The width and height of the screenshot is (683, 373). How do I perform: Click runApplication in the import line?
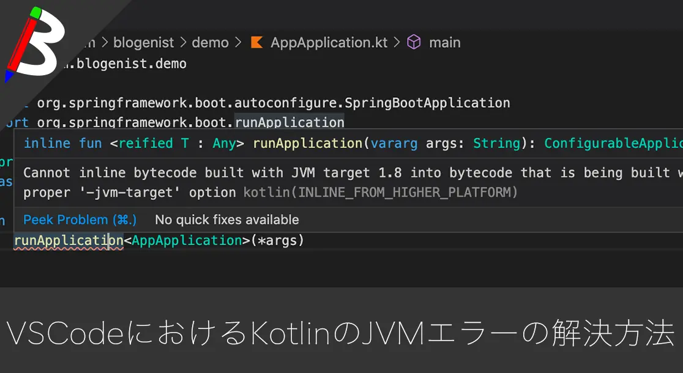pos(289,122)
